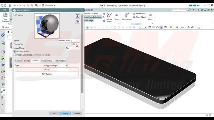
Task: Click the Roles people icon in sidebar
Action: coord(3,71)
